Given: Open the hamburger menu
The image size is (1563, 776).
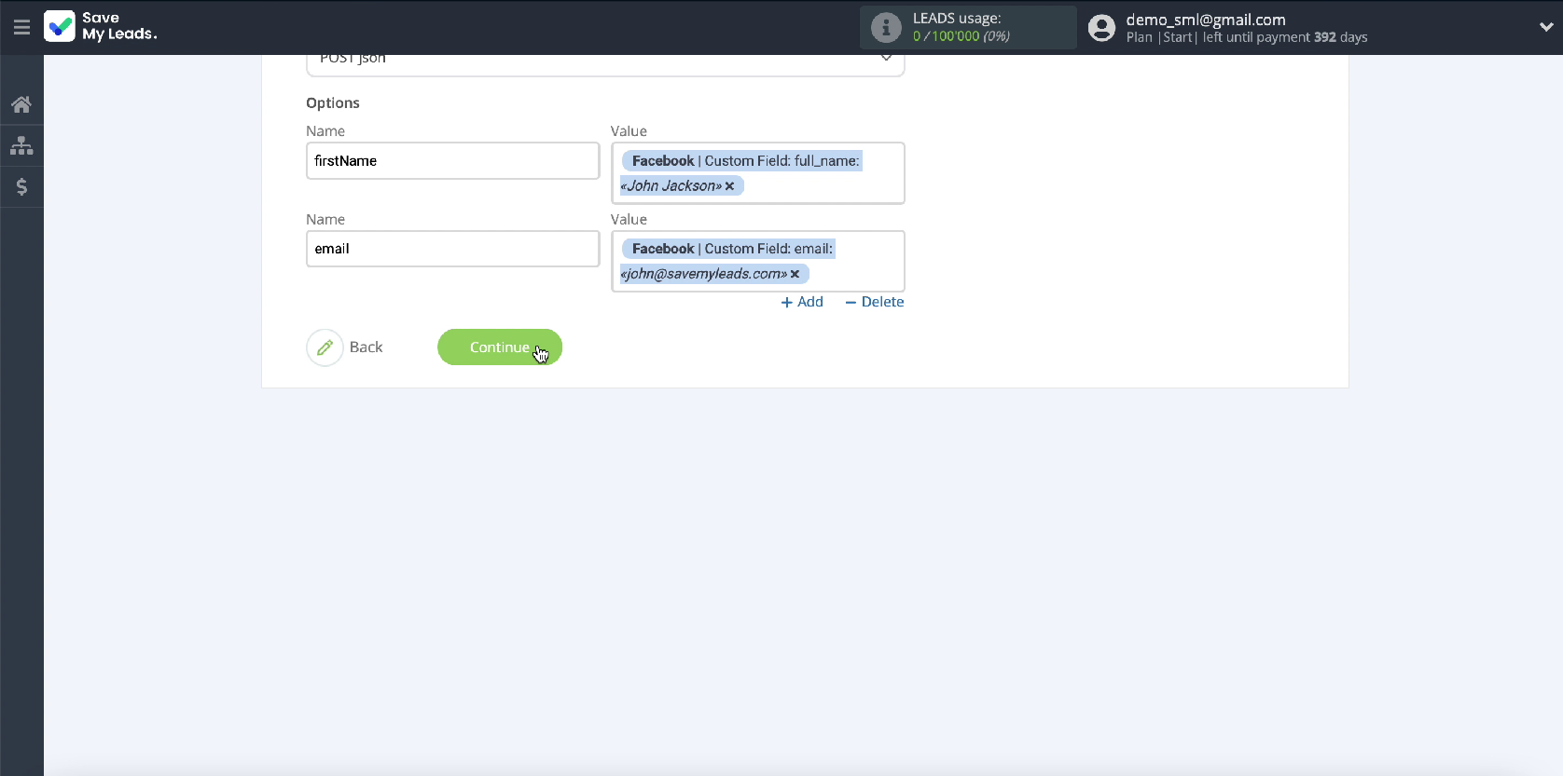Looking at the screenshot, I should click(21, 27).
